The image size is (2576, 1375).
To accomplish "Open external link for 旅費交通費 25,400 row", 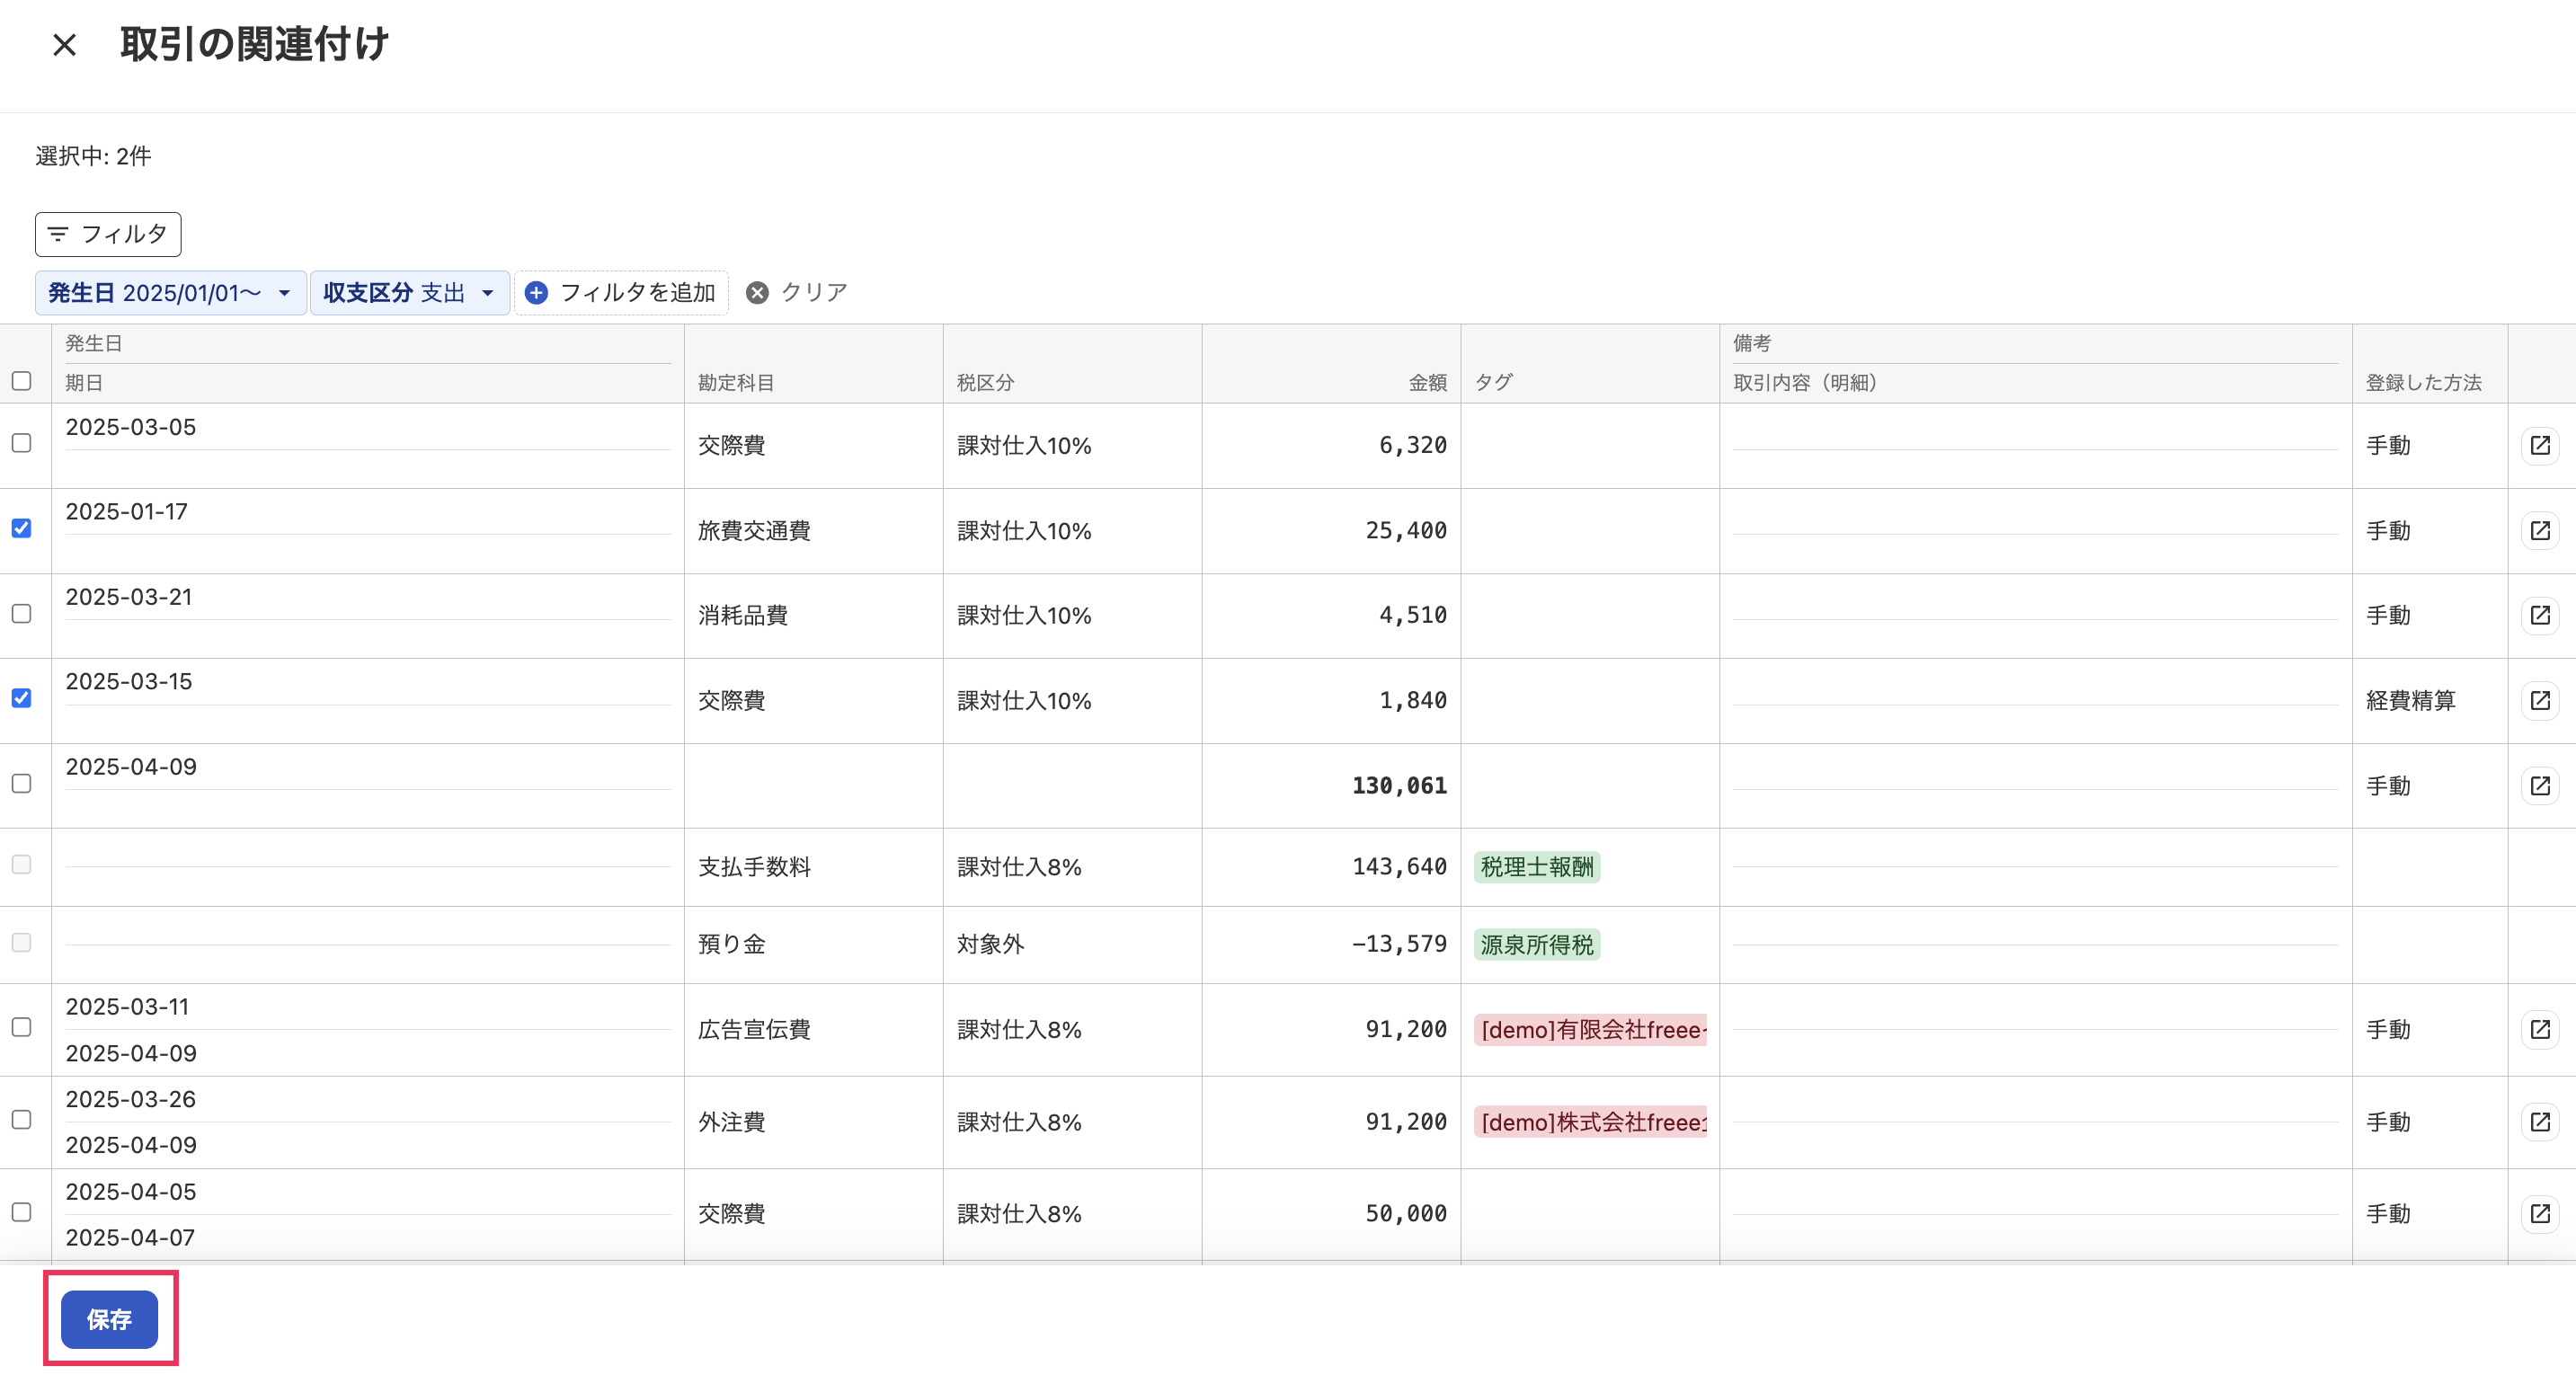I will 2540,531.
